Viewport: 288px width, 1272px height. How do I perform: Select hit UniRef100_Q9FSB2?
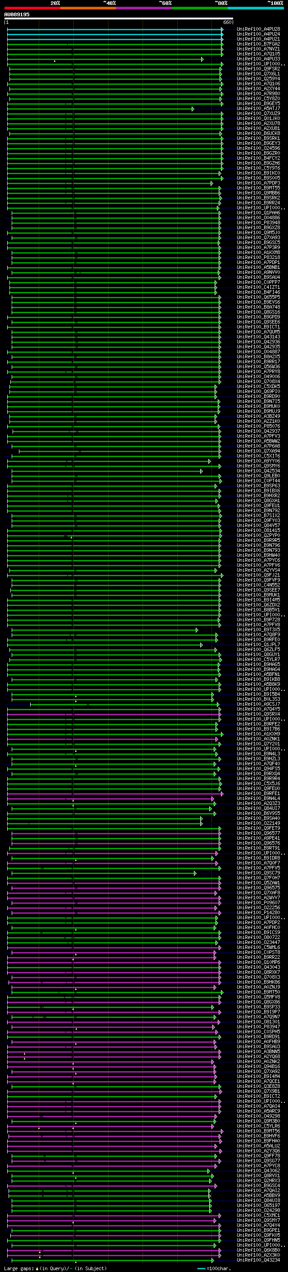pyautogui.click(x=258, y=69)
